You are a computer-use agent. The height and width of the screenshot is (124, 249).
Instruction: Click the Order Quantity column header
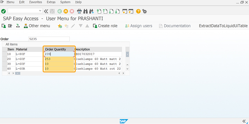(x=59, y=49)
